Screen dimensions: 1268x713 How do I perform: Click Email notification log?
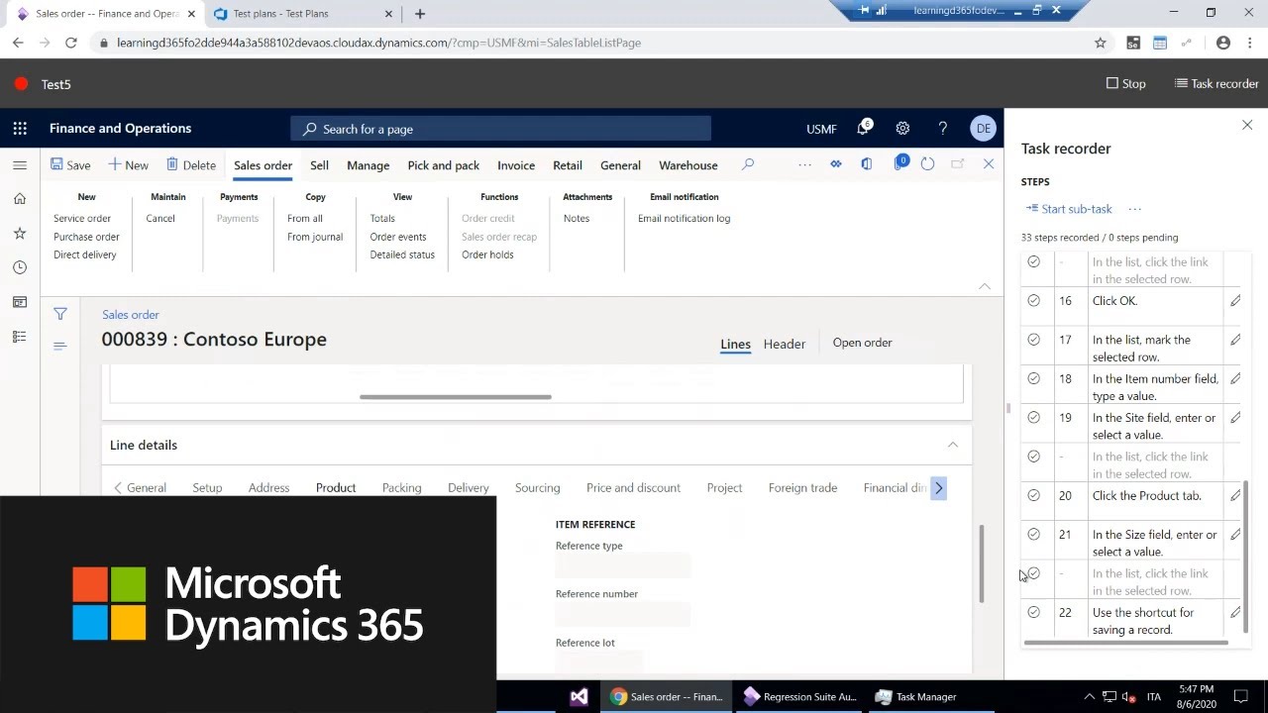(684, 218)
